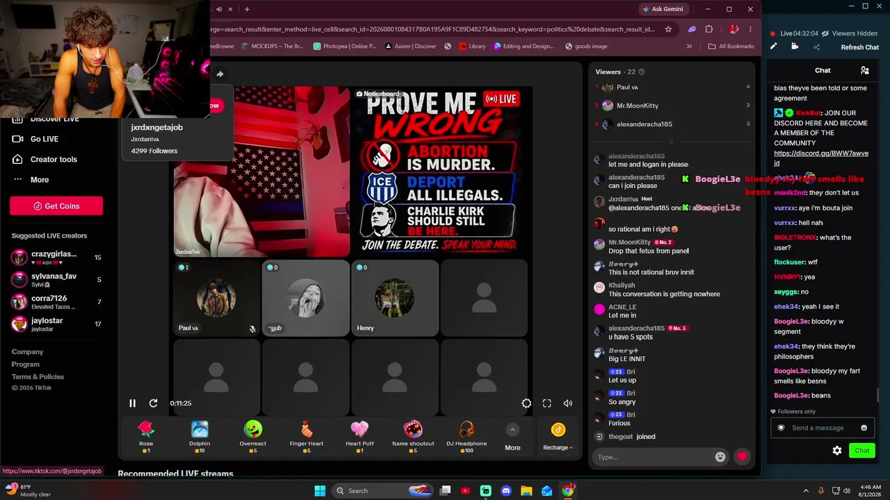Open the Discord invite link in chat
Screen dimensions: 890x500
click(821, 158)
